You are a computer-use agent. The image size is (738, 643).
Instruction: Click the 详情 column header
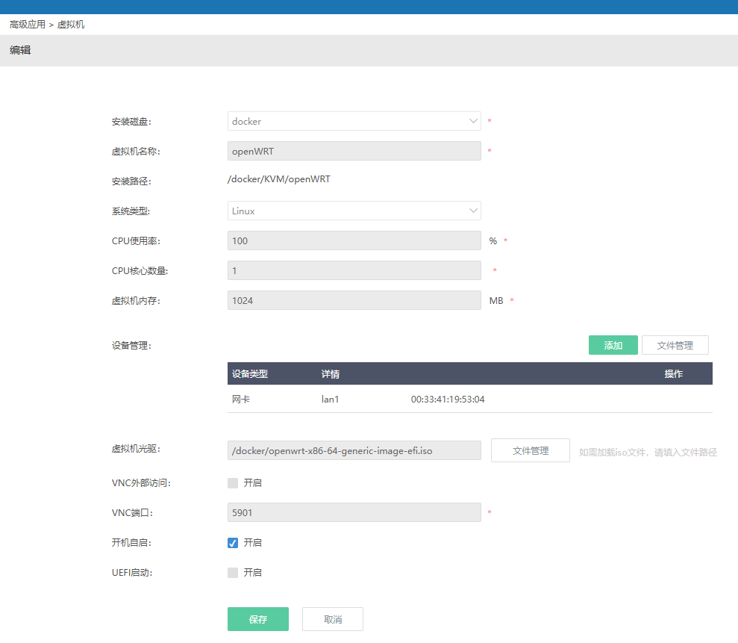[x=331, y=373]
